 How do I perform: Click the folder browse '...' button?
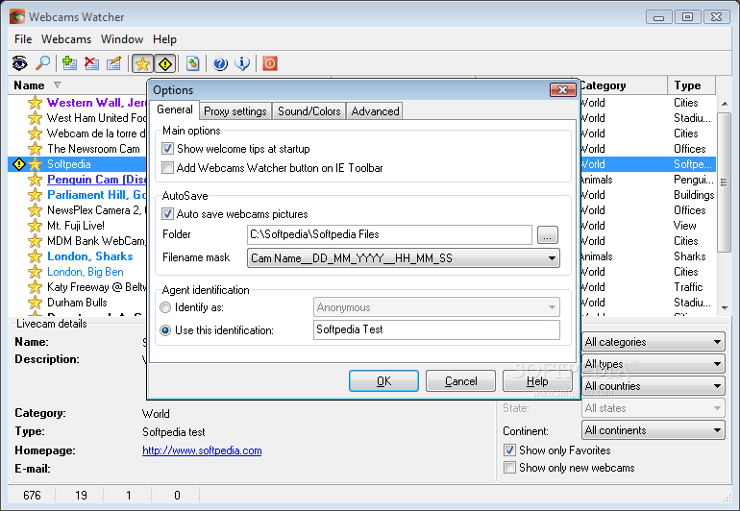(548, 235)
